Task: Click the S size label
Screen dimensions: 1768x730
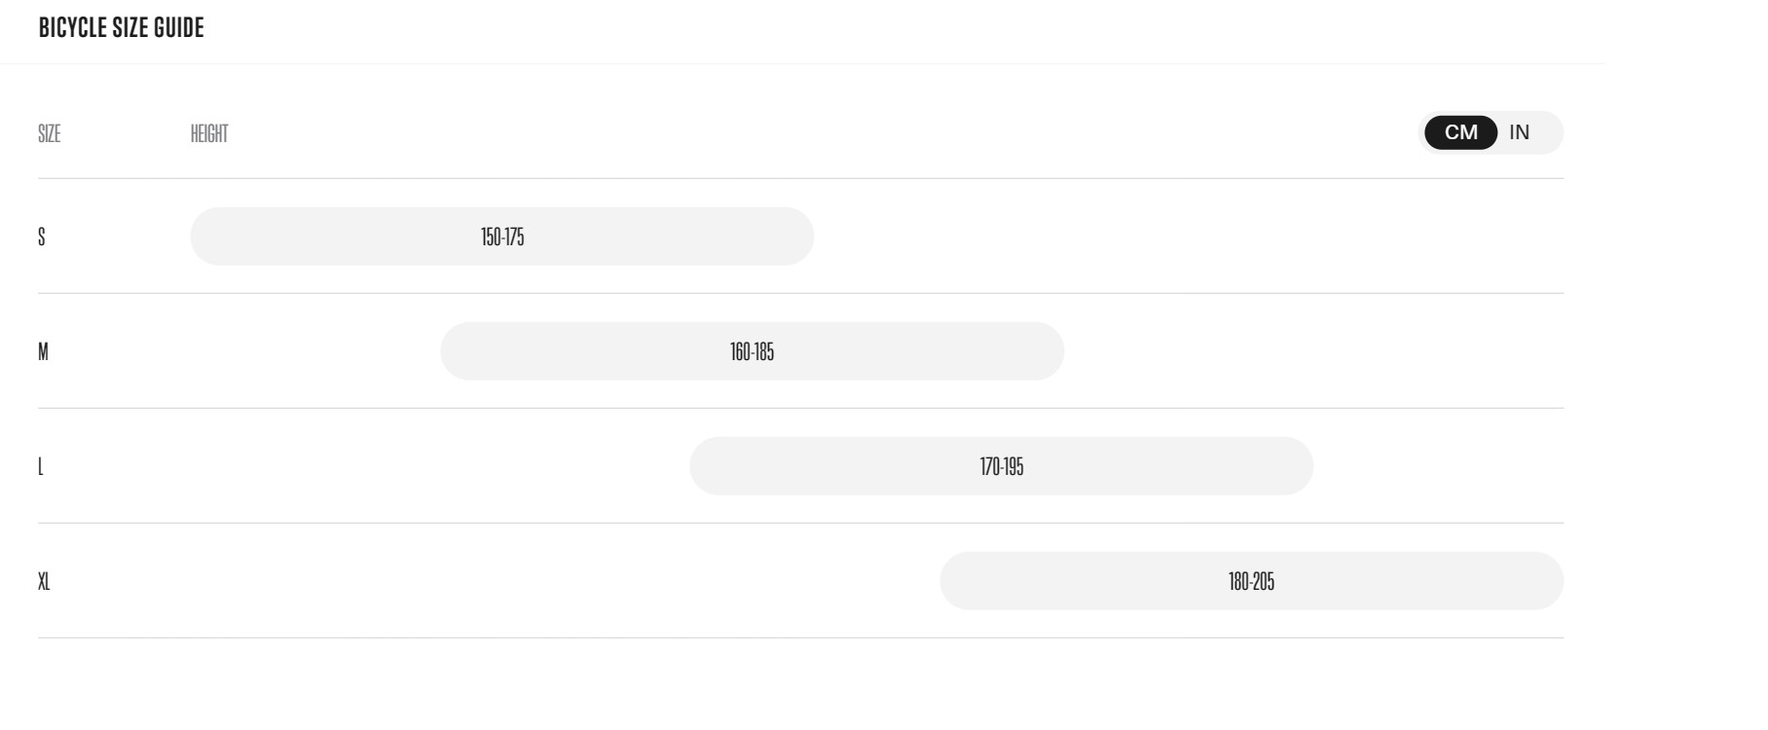Action: click(x=42, y=237)
